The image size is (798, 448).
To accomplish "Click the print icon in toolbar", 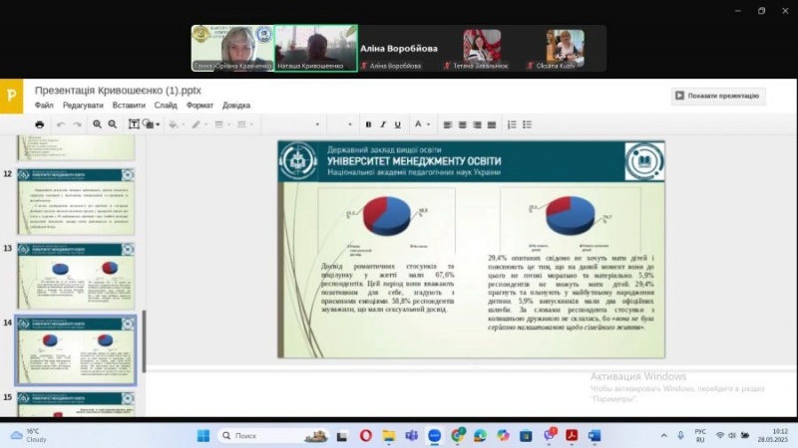I will point(40,124).
